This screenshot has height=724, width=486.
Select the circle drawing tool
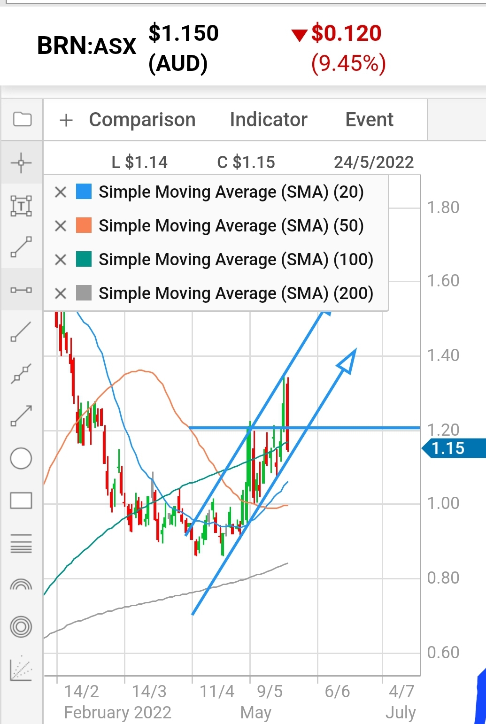point(21,459)
